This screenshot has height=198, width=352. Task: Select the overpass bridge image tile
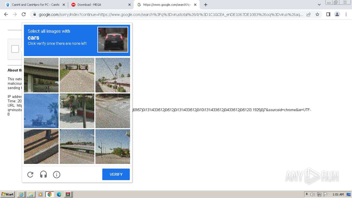click(41, 75)
